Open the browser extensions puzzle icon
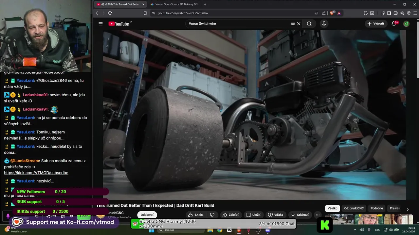This screenshot has width=419, height=235. pyautogui.click(x=366, y=13)
